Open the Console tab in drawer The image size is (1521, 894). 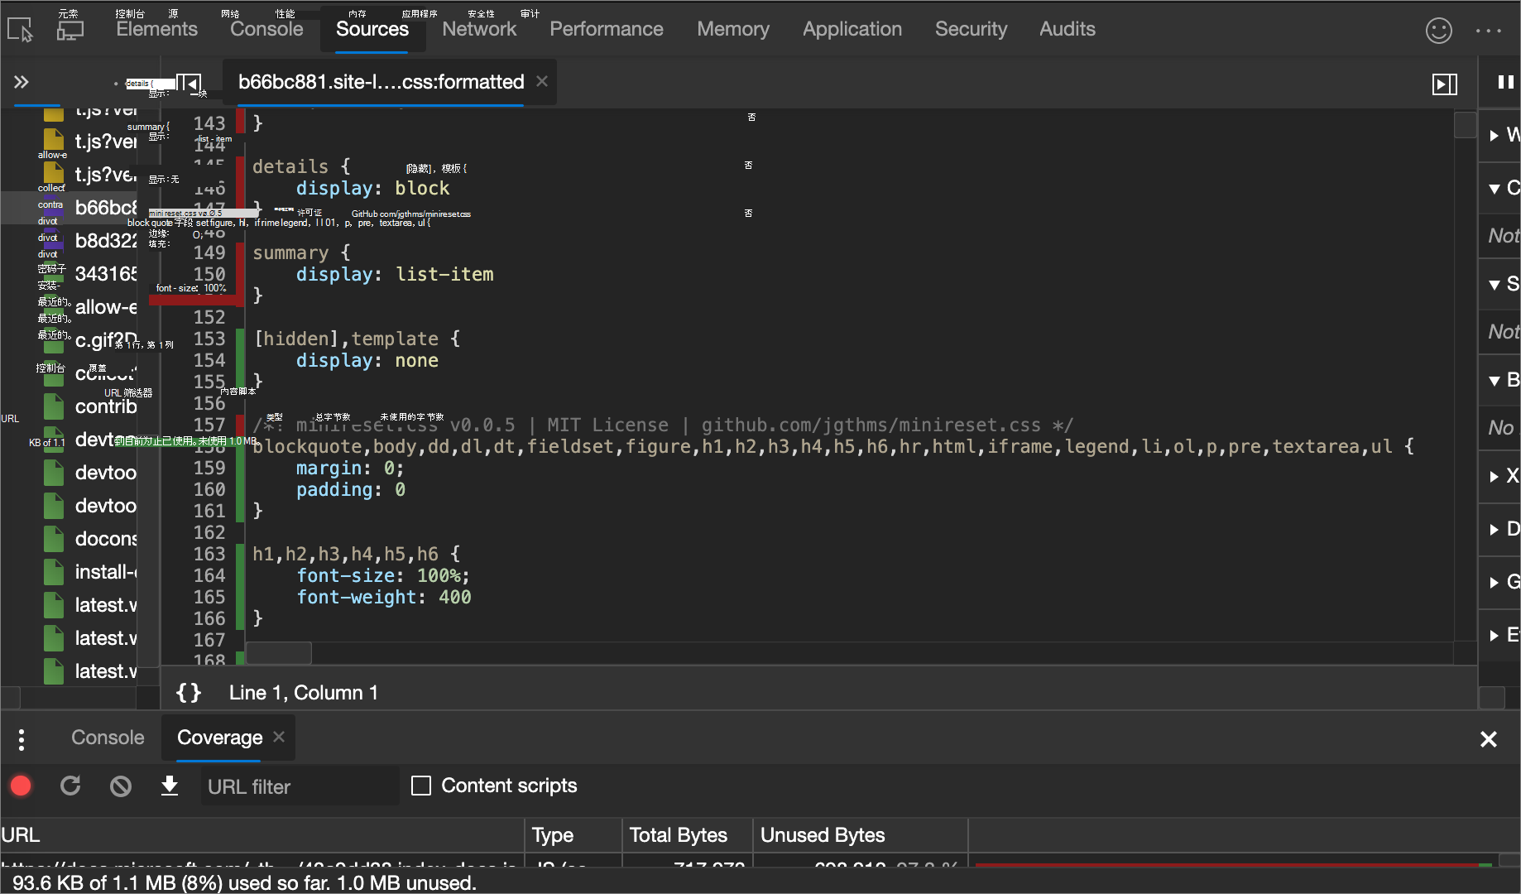(x=108, y=738)
